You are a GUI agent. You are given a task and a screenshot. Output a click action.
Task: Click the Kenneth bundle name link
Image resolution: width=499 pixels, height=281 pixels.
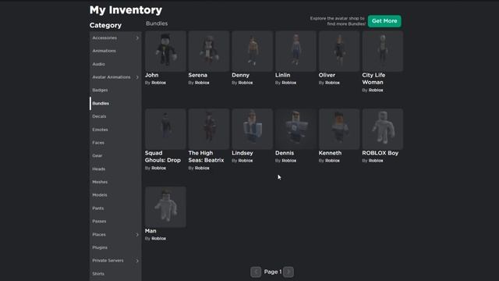tap(330, 153)
